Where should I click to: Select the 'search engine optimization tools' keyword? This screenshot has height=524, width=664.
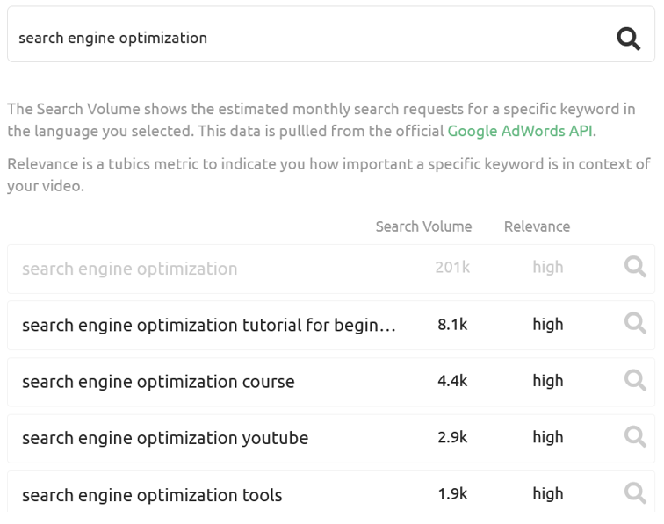click(152, 495)
